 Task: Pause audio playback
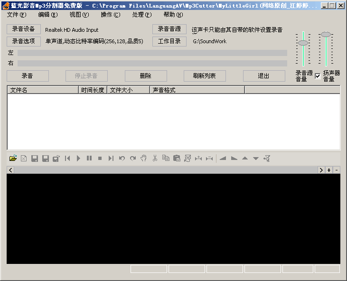point(89,158)
